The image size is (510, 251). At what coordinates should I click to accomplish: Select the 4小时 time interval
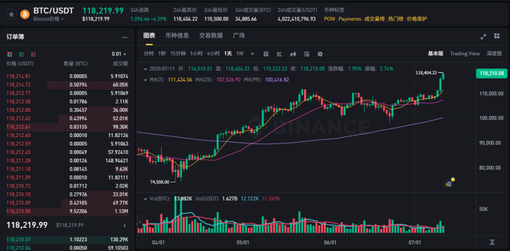213,54
